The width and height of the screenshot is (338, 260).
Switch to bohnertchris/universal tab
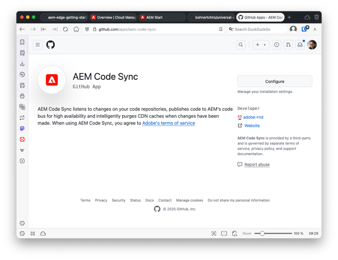(x=211, y=17)
